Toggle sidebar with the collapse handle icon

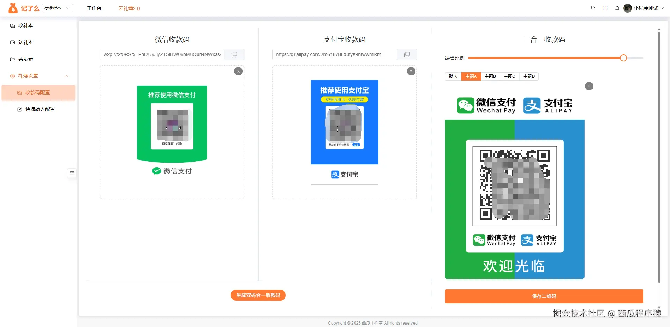click(72, 173)
